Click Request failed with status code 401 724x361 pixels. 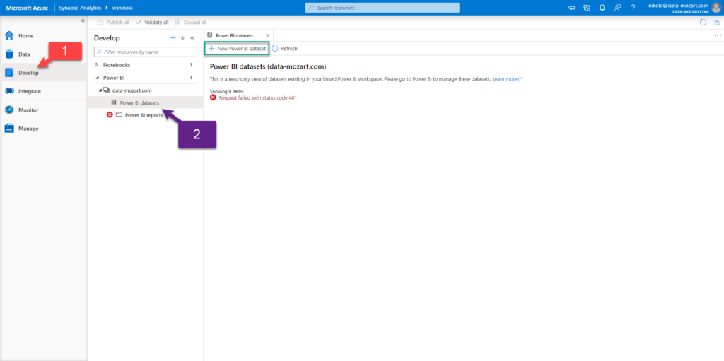click(257, 98)
